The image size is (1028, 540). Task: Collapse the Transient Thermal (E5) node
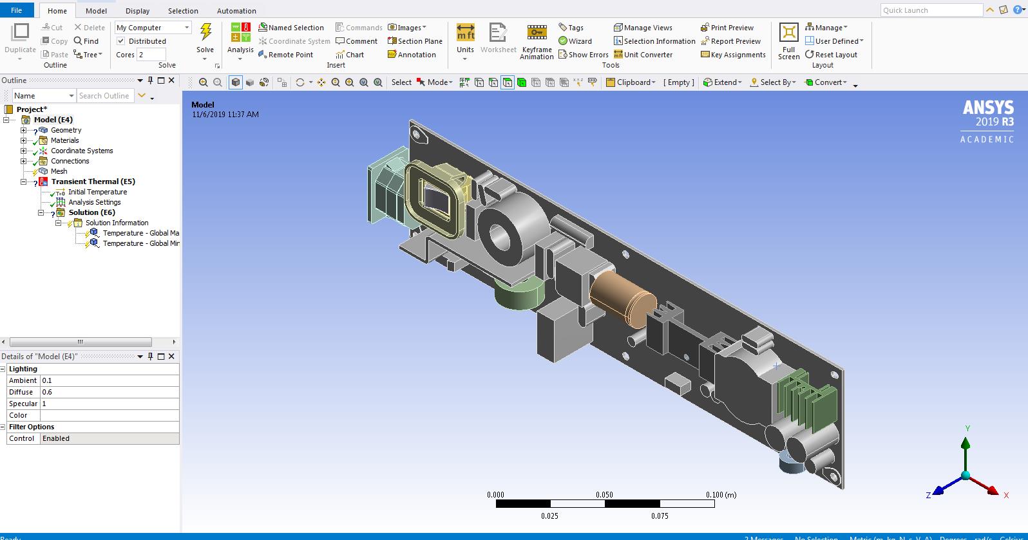pyautogui.click(x=24, y=182)
